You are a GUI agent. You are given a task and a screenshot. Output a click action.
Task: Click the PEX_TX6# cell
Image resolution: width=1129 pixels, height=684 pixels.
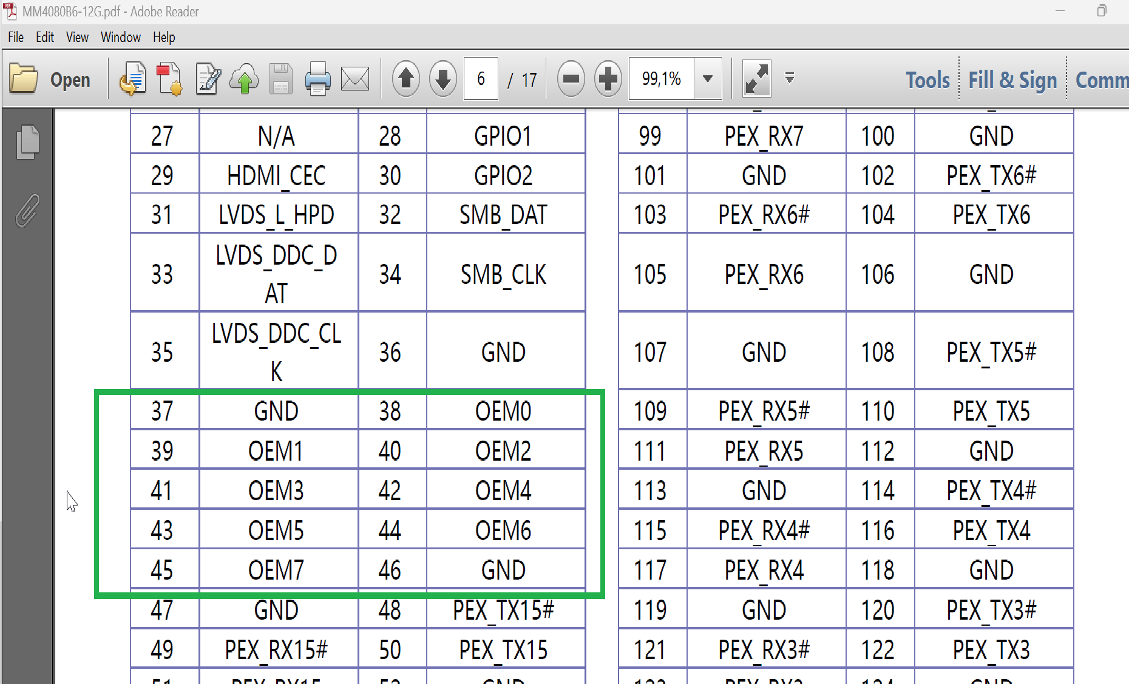(x=994, y=174)
